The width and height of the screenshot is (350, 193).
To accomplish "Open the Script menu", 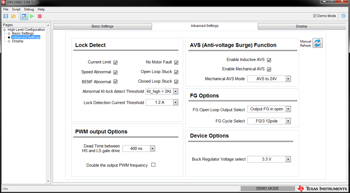I will 16,9.
